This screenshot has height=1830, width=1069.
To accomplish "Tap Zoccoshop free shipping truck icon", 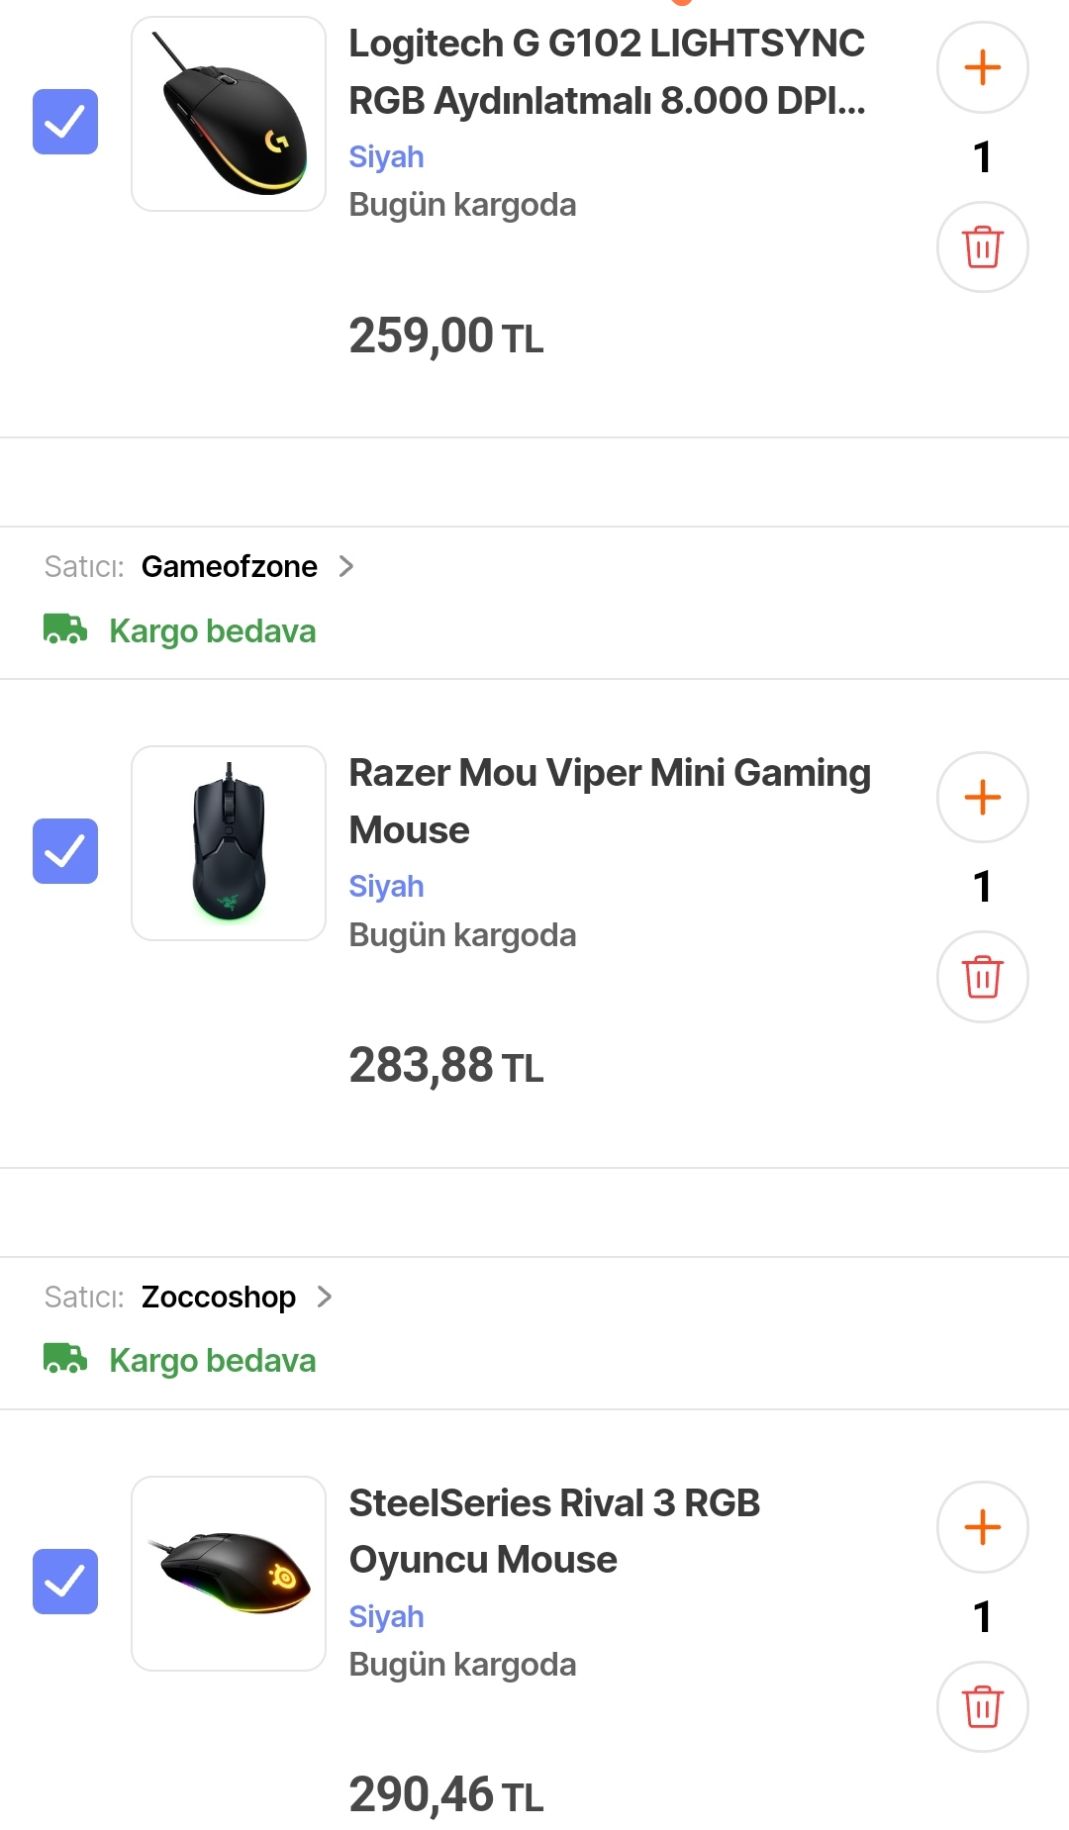I will coord(65,1359).
